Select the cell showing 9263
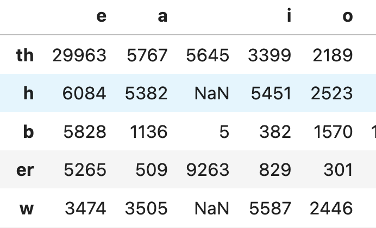376x228 pixels. (208, 170)
